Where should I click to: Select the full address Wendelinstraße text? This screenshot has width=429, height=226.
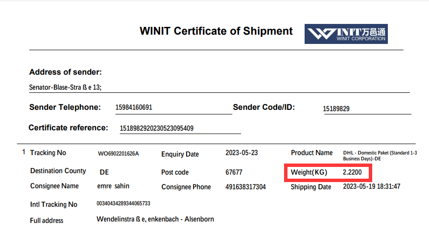pyautogui.click(x=155, y=219)
